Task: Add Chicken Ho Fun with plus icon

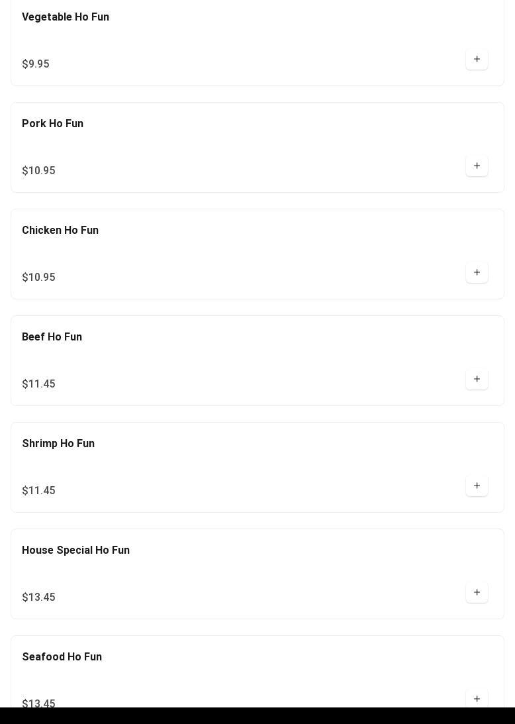Action: 477,272
